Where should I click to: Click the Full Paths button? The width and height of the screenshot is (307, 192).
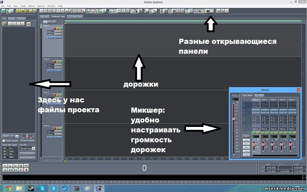pyautogui.click(x=27, y=158)
